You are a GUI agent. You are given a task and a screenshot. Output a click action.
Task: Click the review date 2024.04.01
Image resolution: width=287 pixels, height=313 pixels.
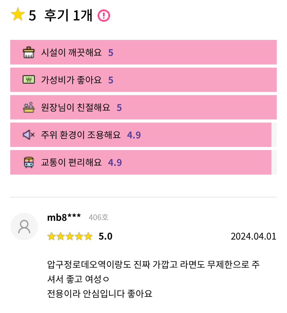tap(253, 237)
